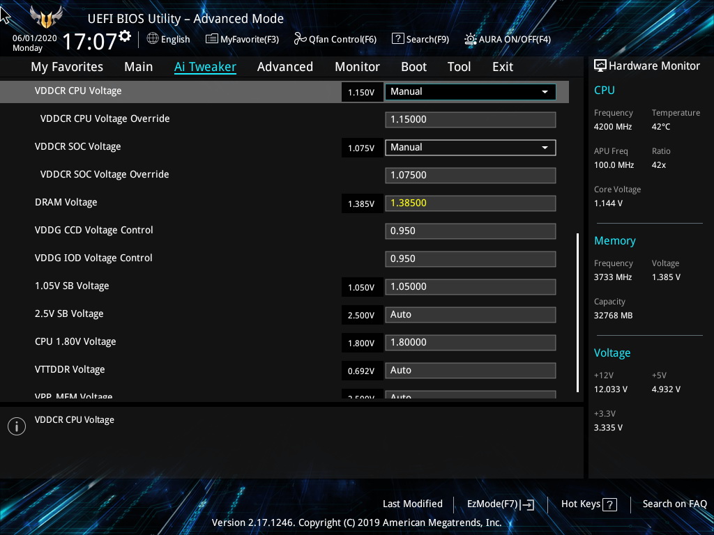Screen dimensions: 714x535
Task: Select the VDDCR CPU Voltage row label
Action: [78, 91]
